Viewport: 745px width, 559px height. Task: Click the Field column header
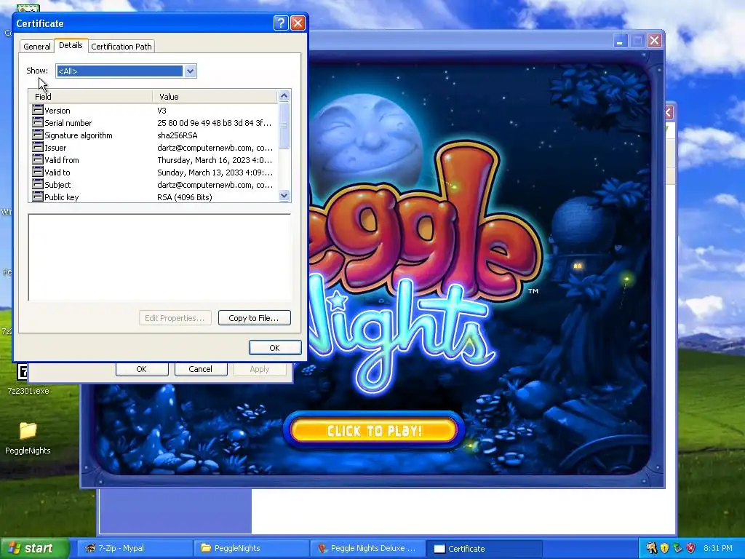tap(91, 97)
